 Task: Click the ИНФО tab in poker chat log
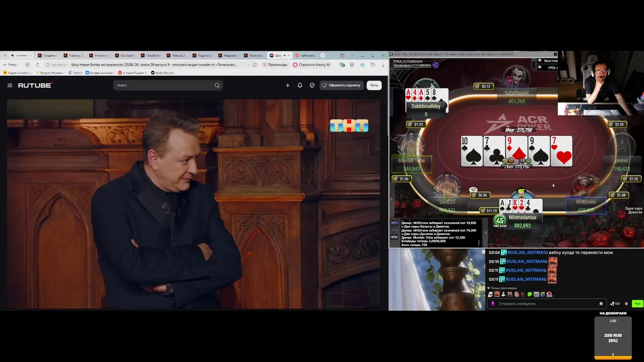(x=394, y=223)
